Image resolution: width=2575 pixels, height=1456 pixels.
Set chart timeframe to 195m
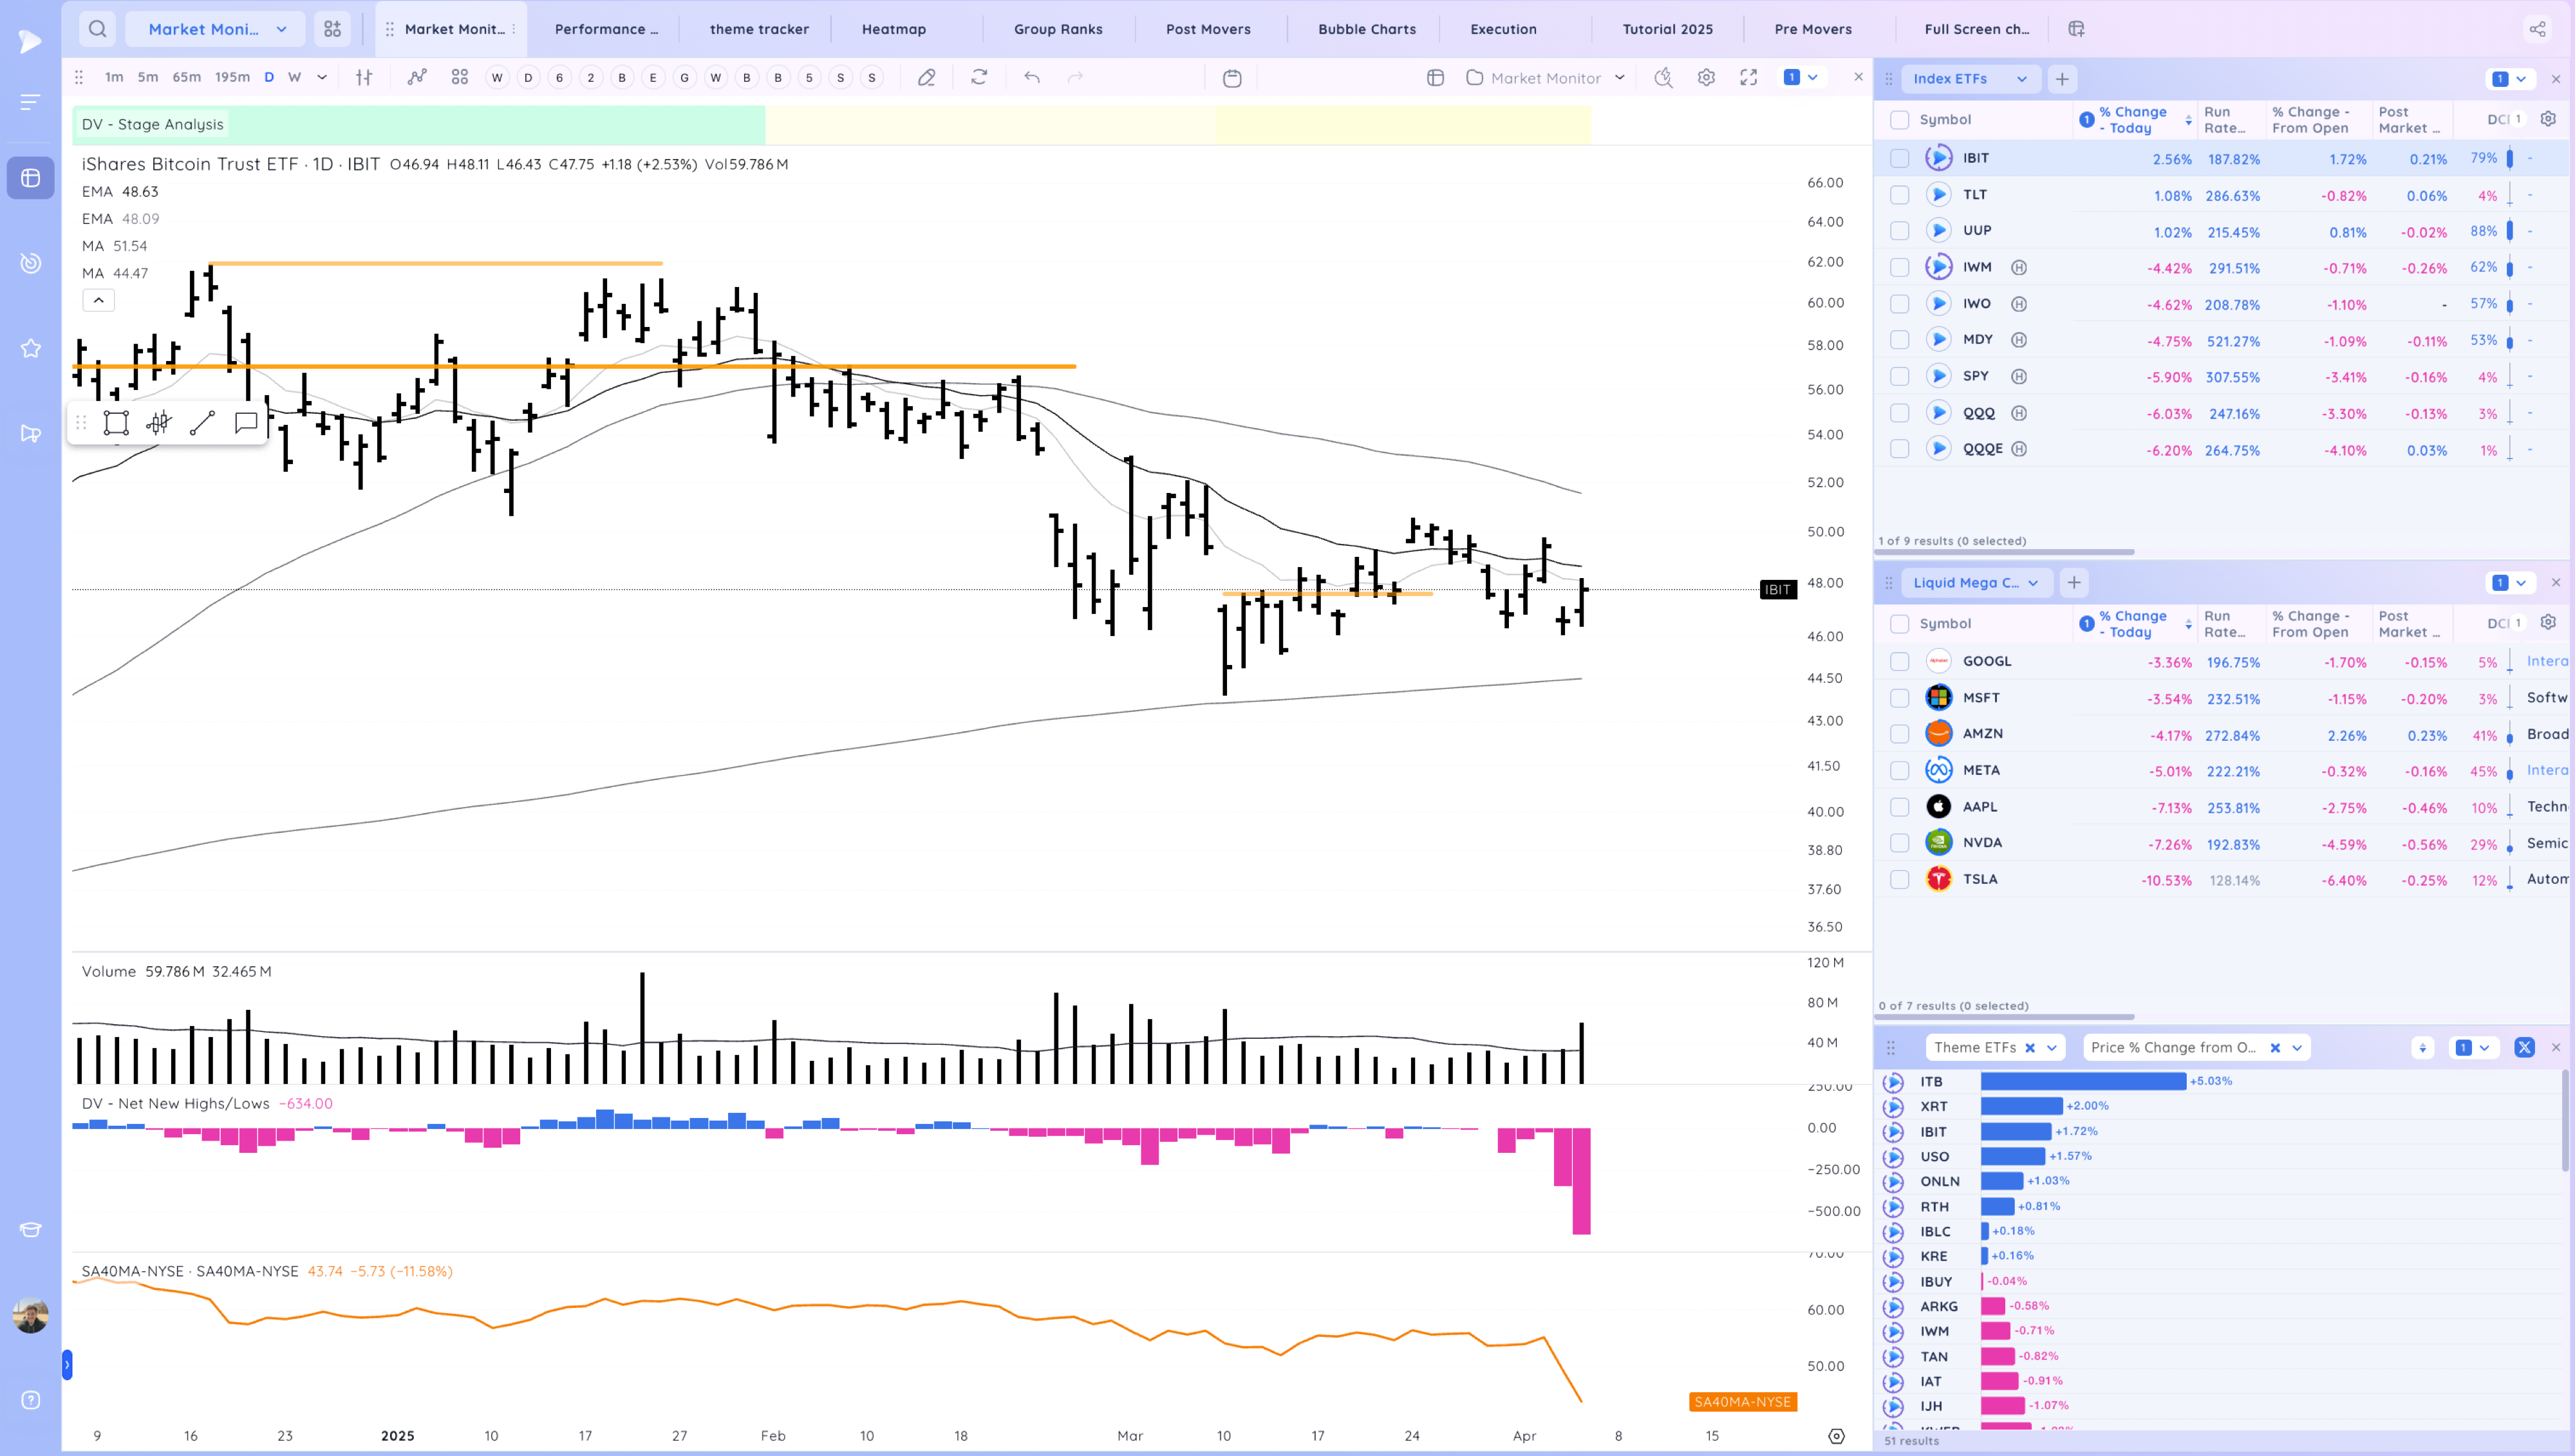click(x=232, y=77)
